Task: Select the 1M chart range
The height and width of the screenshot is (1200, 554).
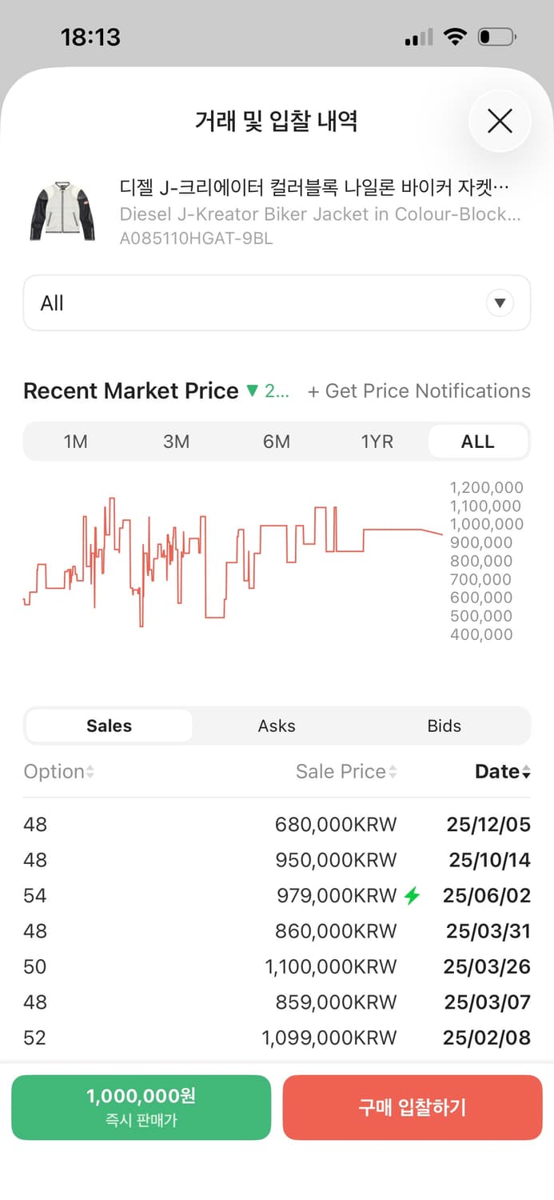Action: click(x=75, y=442)
